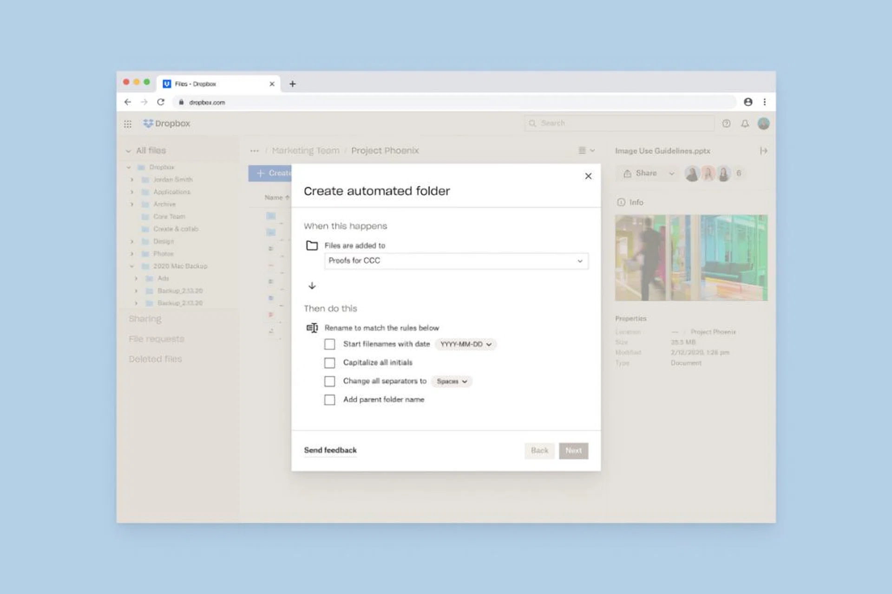Click the browser reload icon

161,102
